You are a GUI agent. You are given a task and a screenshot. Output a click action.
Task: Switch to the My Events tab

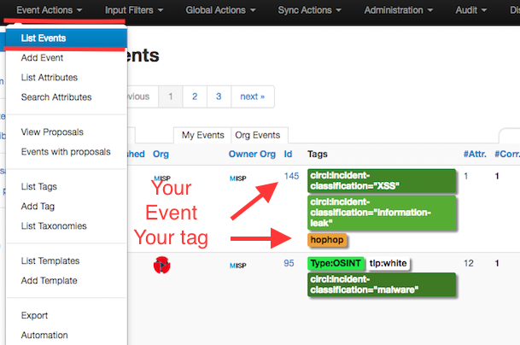point(201,135)
